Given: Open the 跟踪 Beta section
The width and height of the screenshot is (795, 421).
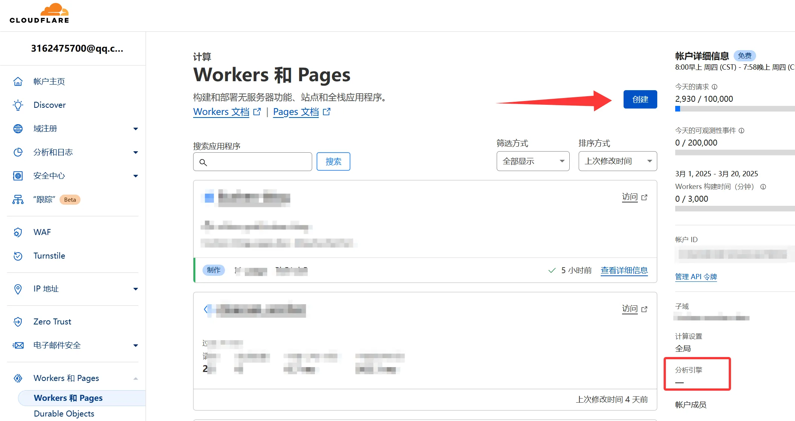Looking at the screenshot, I should 44,199.
